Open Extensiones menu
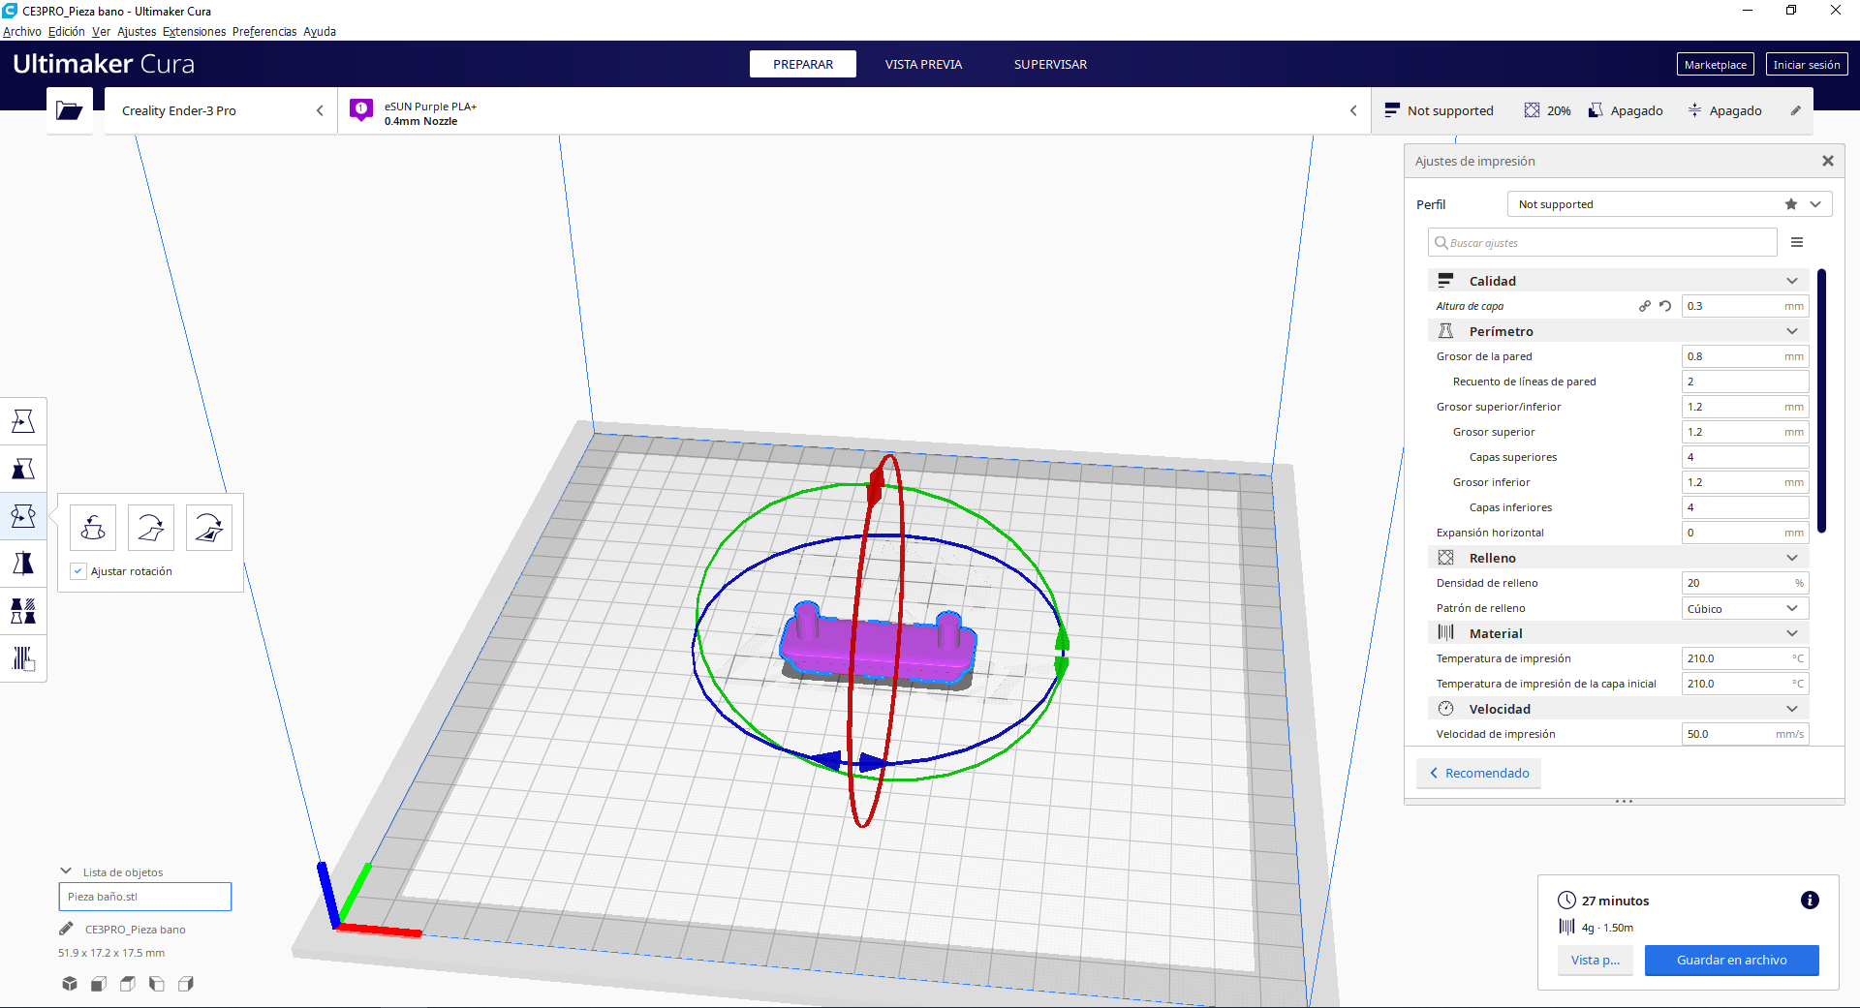The height and width of the screenshot is (1008, 1860). coord(194,31)
